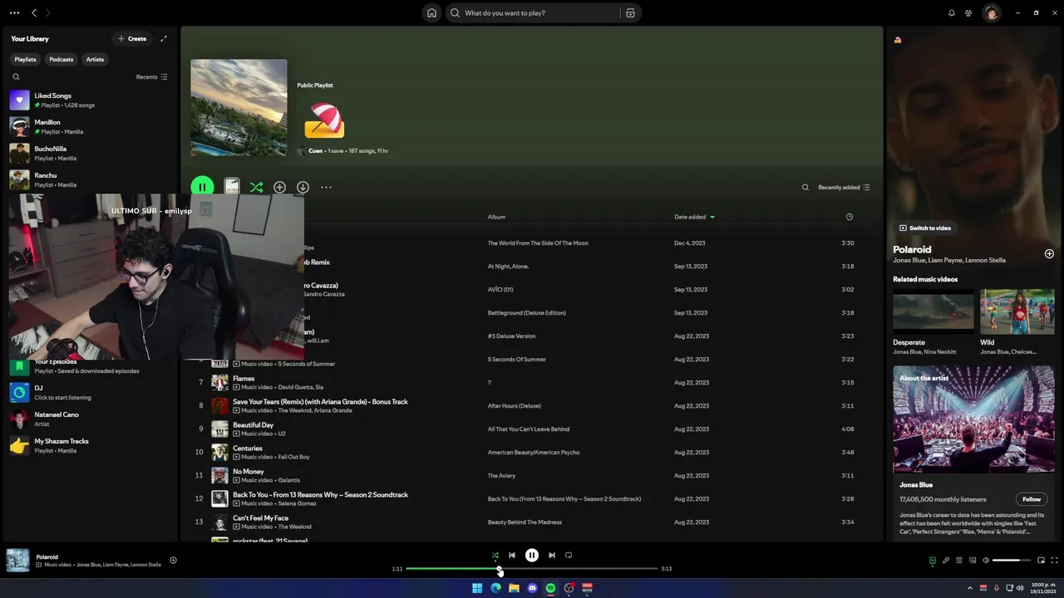Open the album 'After Hours (Deluxe)'
Viewport: 1064px width, 598px height.
point(514,406)
